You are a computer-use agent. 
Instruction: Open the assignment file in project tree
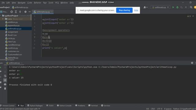(13, 32)
